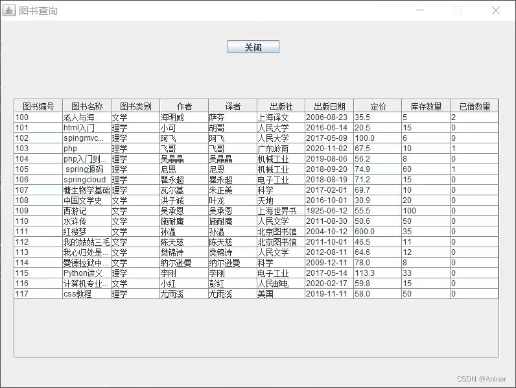Image resolution: width=516 pixels, height=388 pixels.
Task: Select the translator cell 胡哥
Action: click(232, 128)
